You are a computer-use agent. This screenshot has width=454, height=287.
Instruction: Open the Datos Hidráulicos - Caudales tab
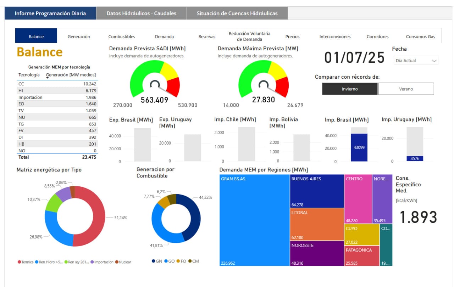[141, 13]
